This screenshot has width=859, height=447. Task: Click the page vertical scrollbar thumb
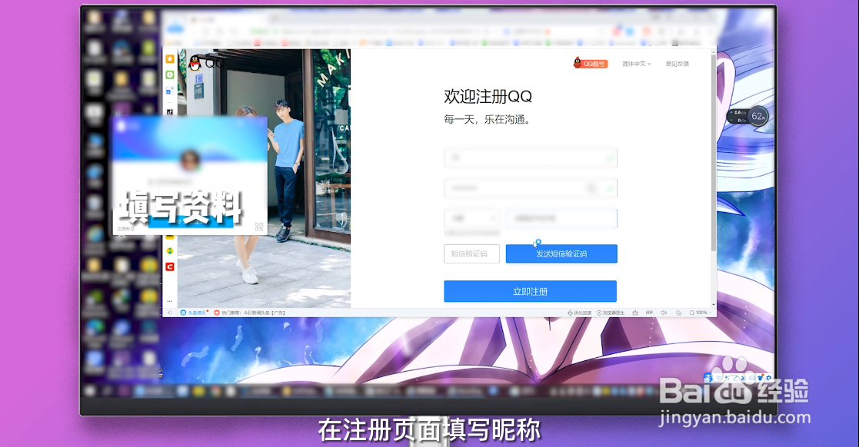[714, 153]
